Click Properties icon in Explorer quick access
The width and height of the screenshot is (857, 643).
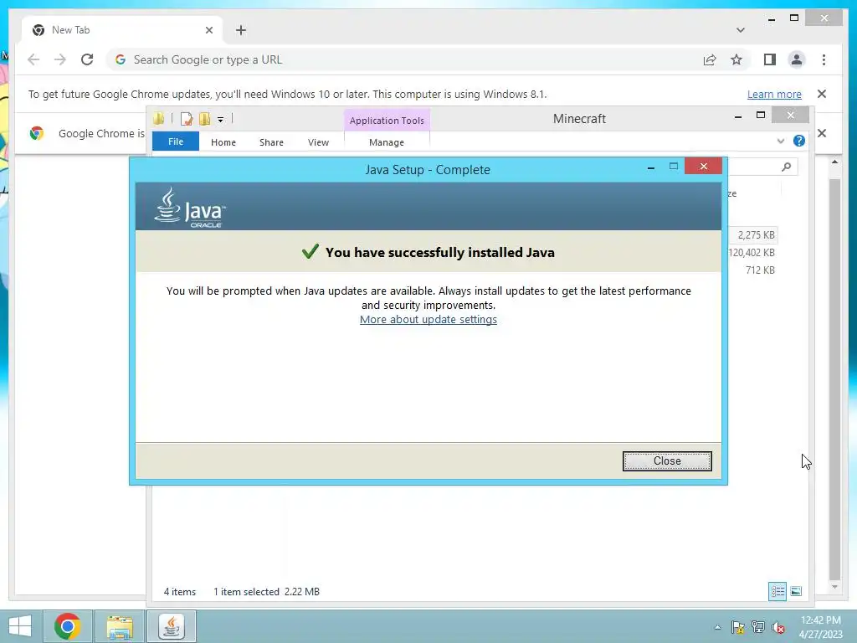point(187,119)
